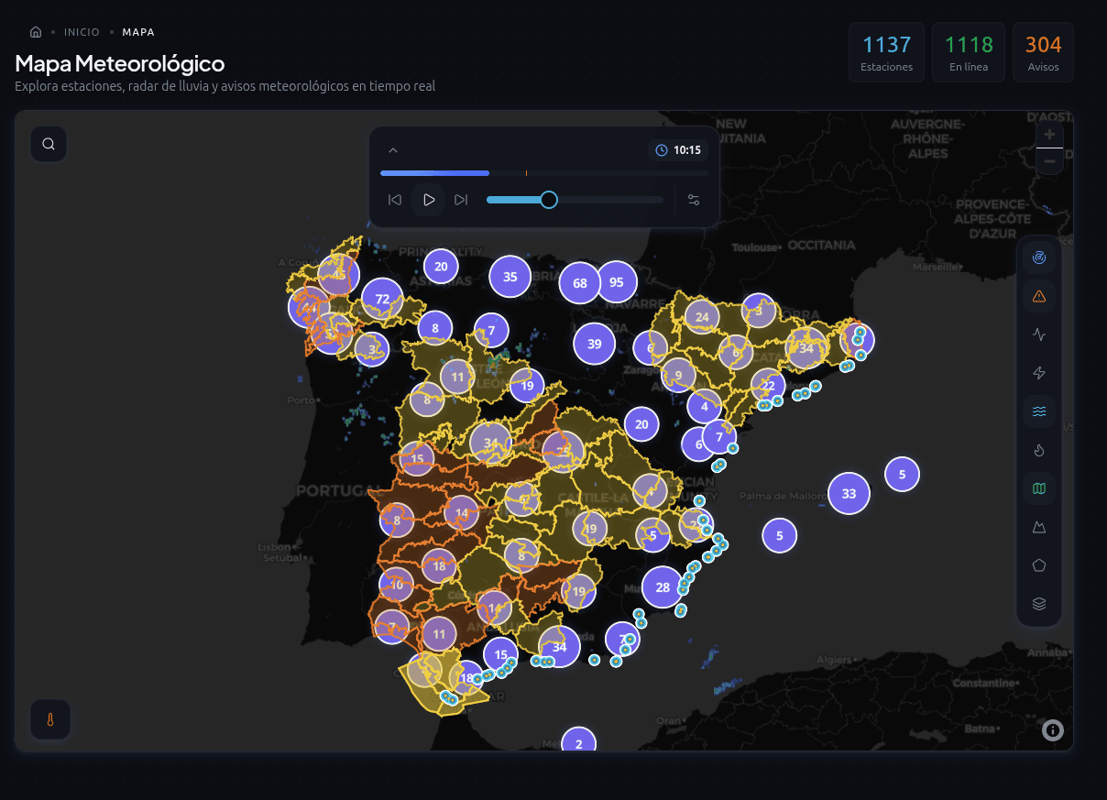
Task: Open the station cluster marked 24
Action: (x=702, y=317)
